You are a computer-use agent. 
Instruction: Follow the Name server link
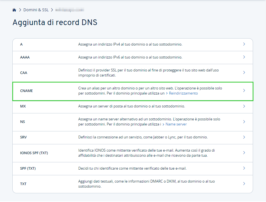tap(176, 124)
